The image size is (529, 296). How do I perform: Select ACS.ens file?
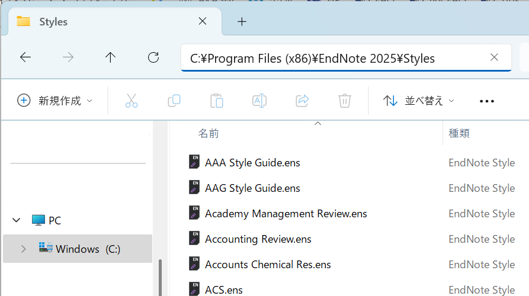pyautogui.click(x=224, y=290)
